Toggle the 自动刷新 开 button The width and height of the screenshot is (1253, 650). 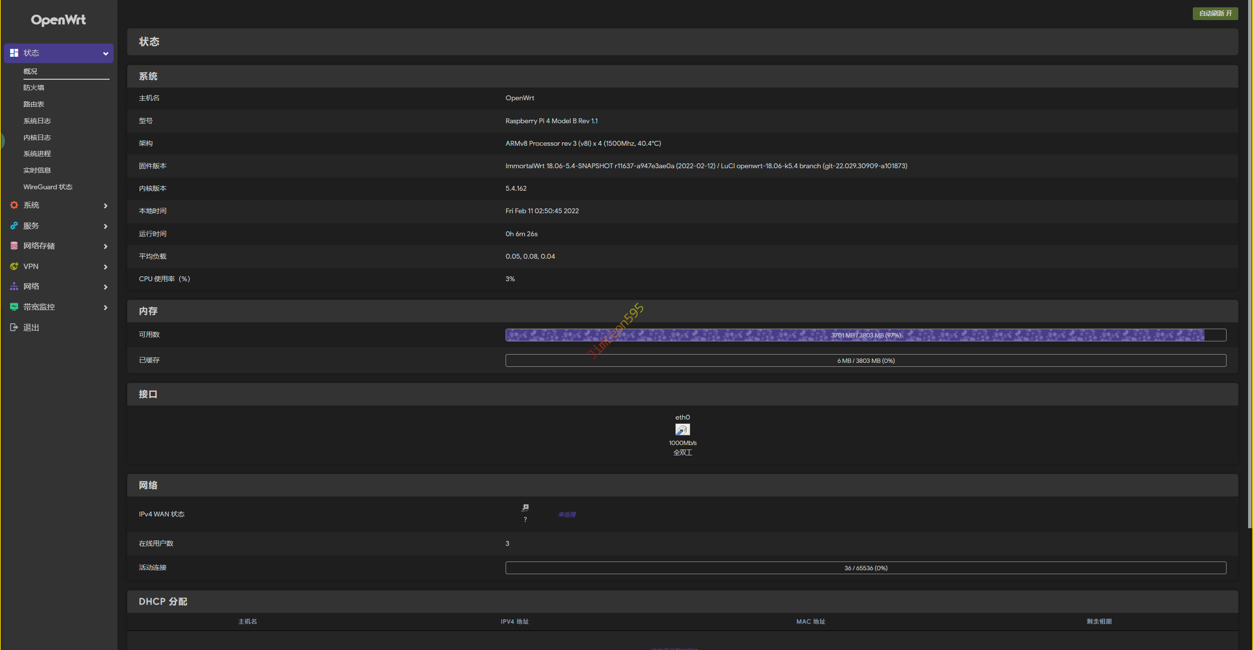(x=1215, y=14)
